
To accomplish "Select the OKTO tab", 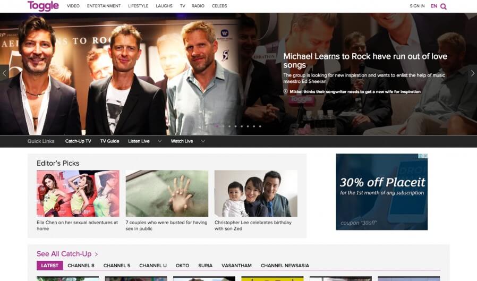I will click(x=183, y=266).
